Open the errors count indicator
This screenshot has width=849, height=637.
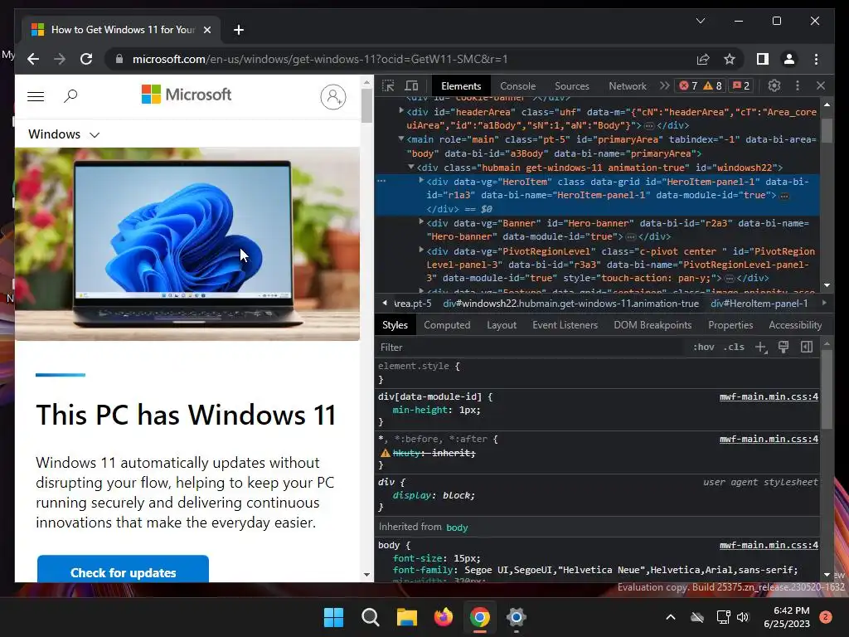tap(688, 85)
